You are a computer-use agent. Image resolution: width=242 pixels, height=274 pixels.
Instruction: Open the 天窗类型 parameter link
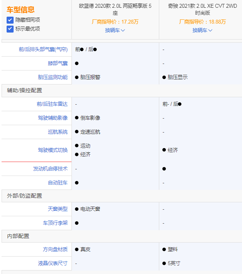point(57,209)
